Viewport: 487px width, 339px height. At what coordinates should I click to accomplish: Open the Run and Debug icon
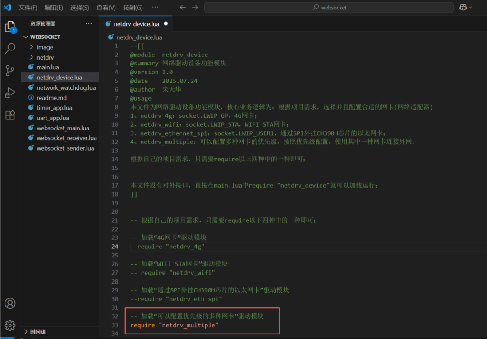pos(10,93)
